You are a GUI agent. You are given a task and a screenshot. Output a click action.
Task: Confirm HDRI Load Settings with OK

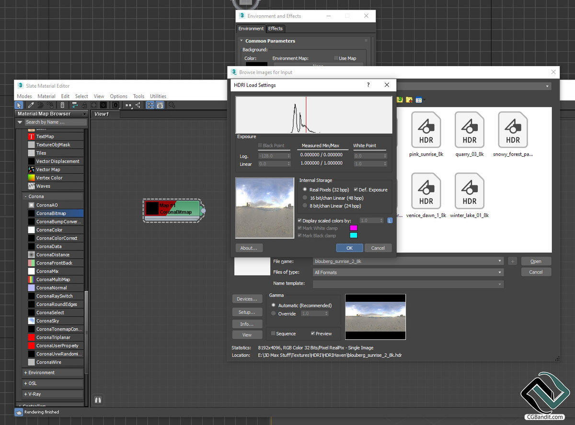click(349, 248)
